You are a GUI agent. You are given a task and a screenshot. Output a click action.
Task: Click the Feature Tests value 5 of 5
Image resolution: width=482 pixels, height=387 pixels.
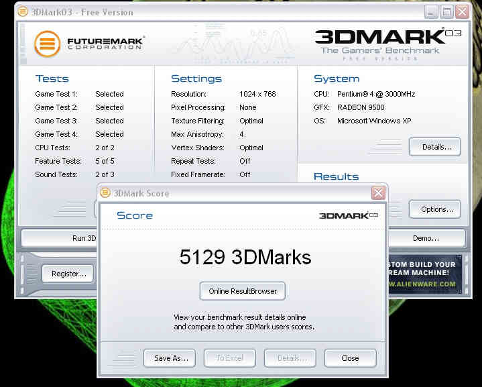(105, 161)
